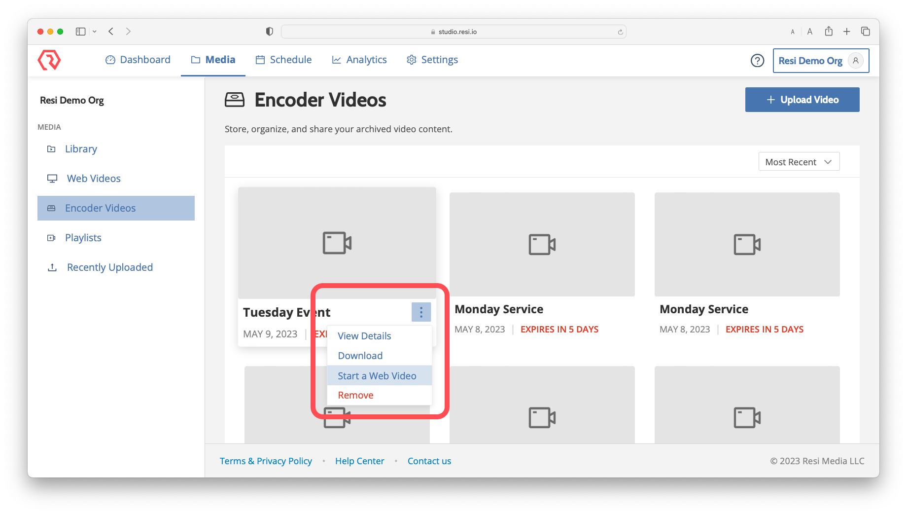907x514 pixels.
Task: Open the Resi Demo Org account menu
Action: click(x=820, y=61)
